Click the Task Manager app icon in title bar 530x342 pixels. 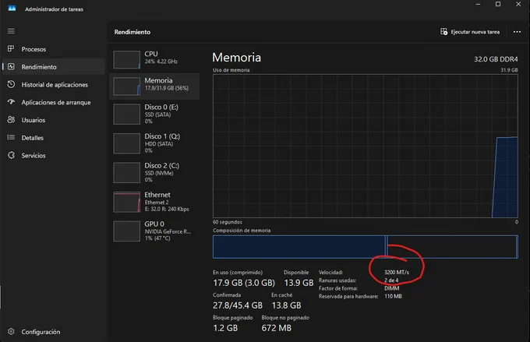[12, 9]
